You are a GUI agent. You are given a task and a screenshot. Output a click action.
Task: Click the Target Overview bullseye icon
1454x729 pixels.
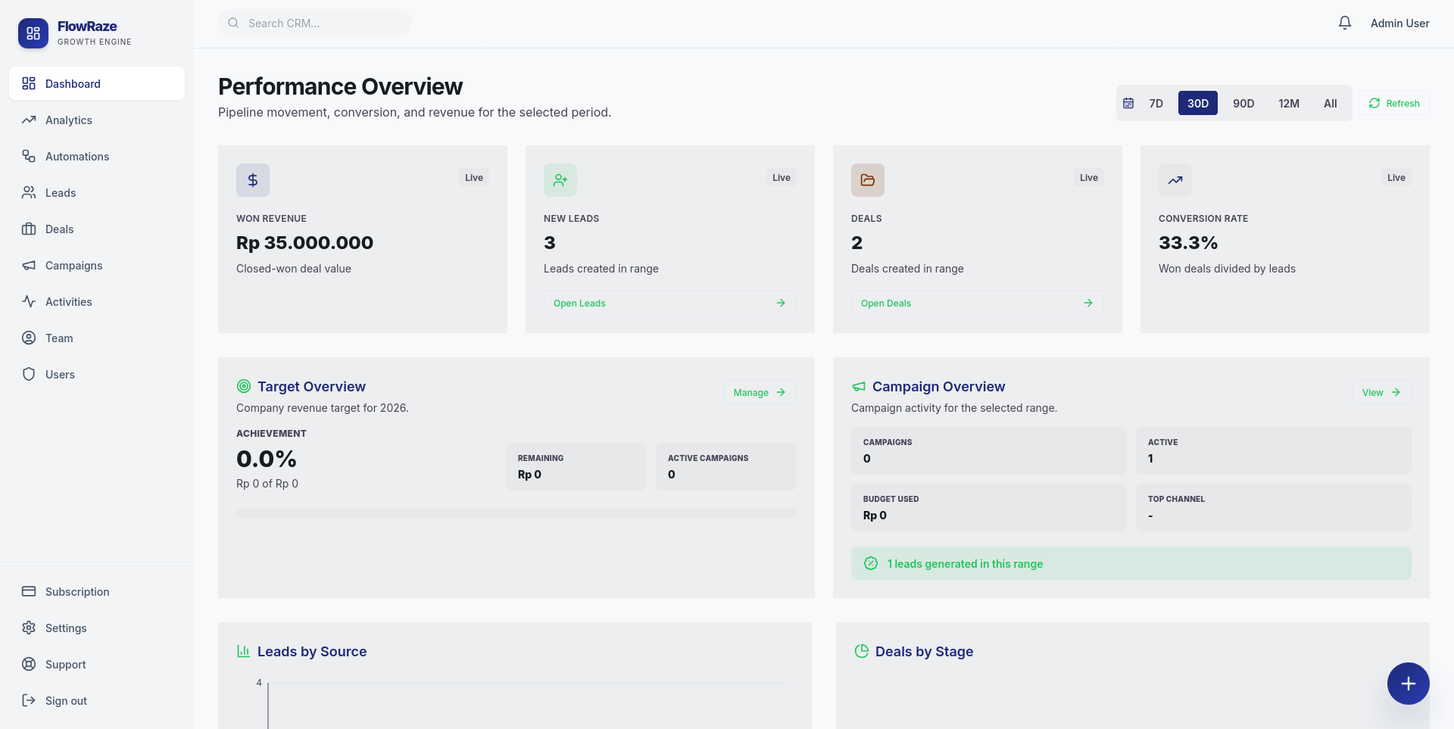coord(244,386)
